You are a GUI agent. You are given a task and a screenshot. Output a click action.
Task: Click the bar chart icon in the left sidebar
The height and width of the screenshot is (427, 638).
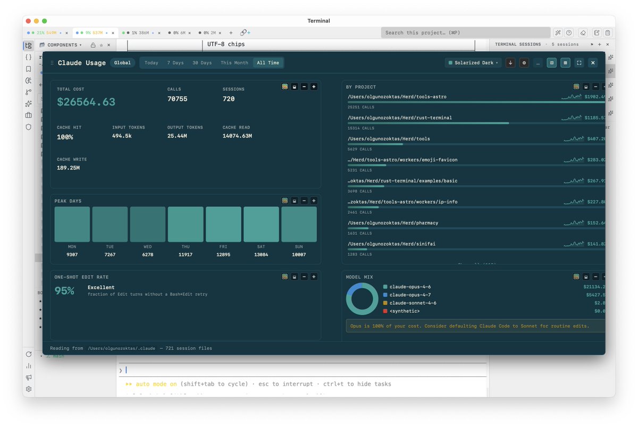coord(28,366)
